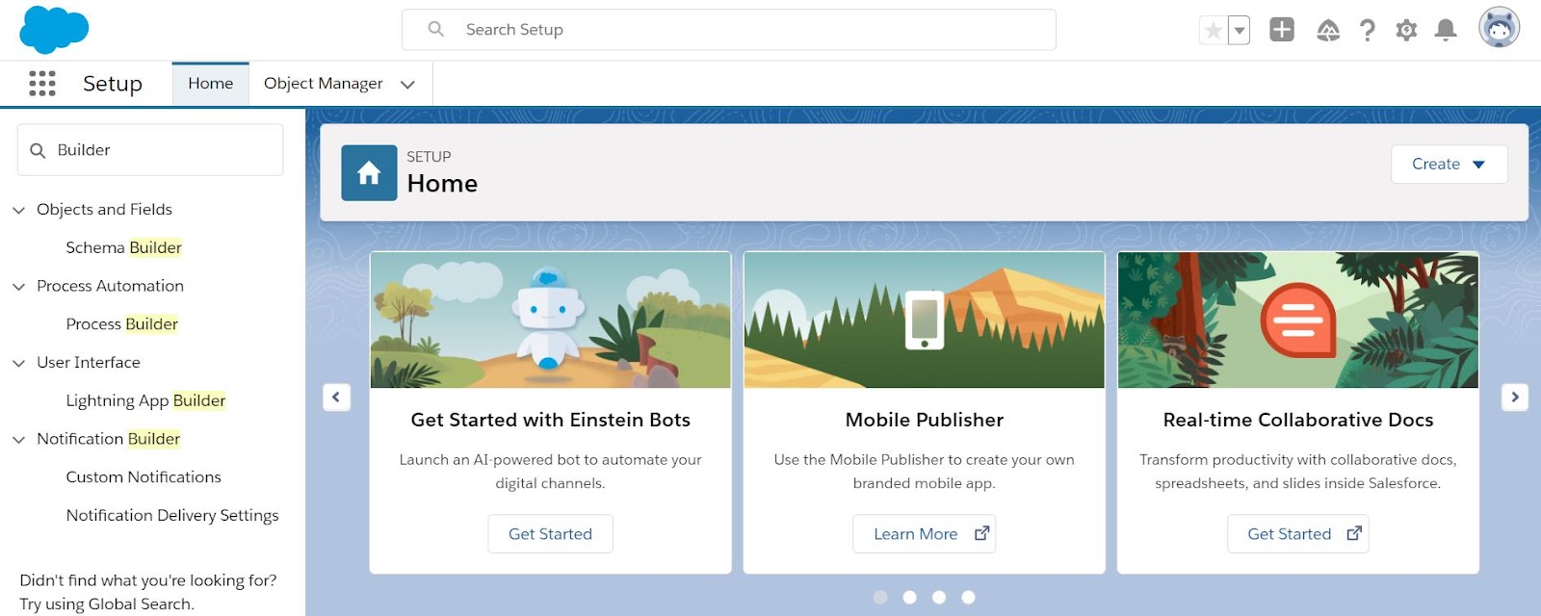This screenshot has height=616, width=1541.
Task: Click Get Started for Collaborative Docs
Action: coord(1297,534)
